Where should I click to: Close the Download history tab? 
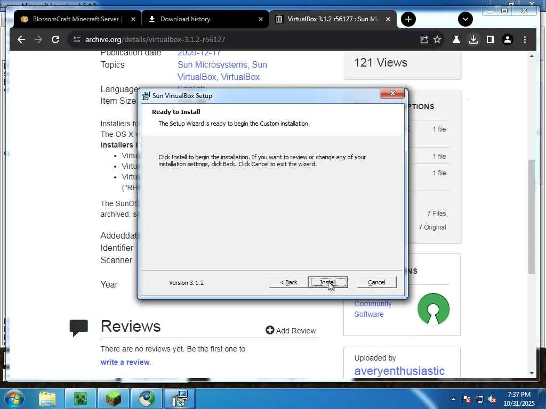click(x=260, y=19)
